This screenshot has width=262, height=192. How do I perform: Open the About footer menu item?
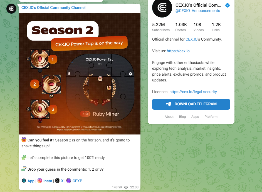click(x=169, y=117)
